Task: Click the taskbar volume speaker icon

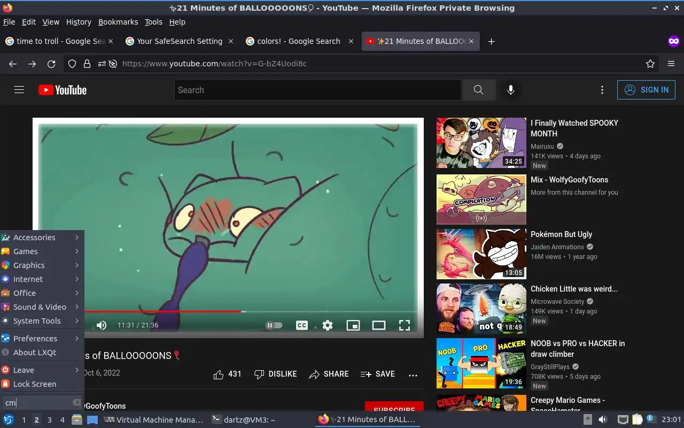Action: (603, 420)
